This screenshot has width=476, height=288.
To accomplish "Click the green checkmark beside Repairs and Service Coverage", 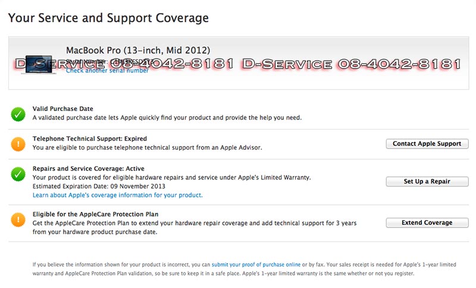I will coord(18,174).
